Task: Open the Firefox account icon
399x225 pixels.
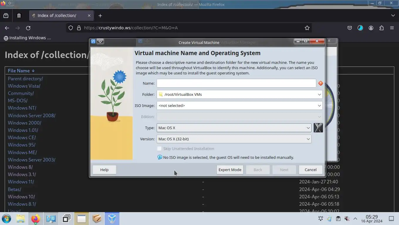Action: [x=371, y=28]
